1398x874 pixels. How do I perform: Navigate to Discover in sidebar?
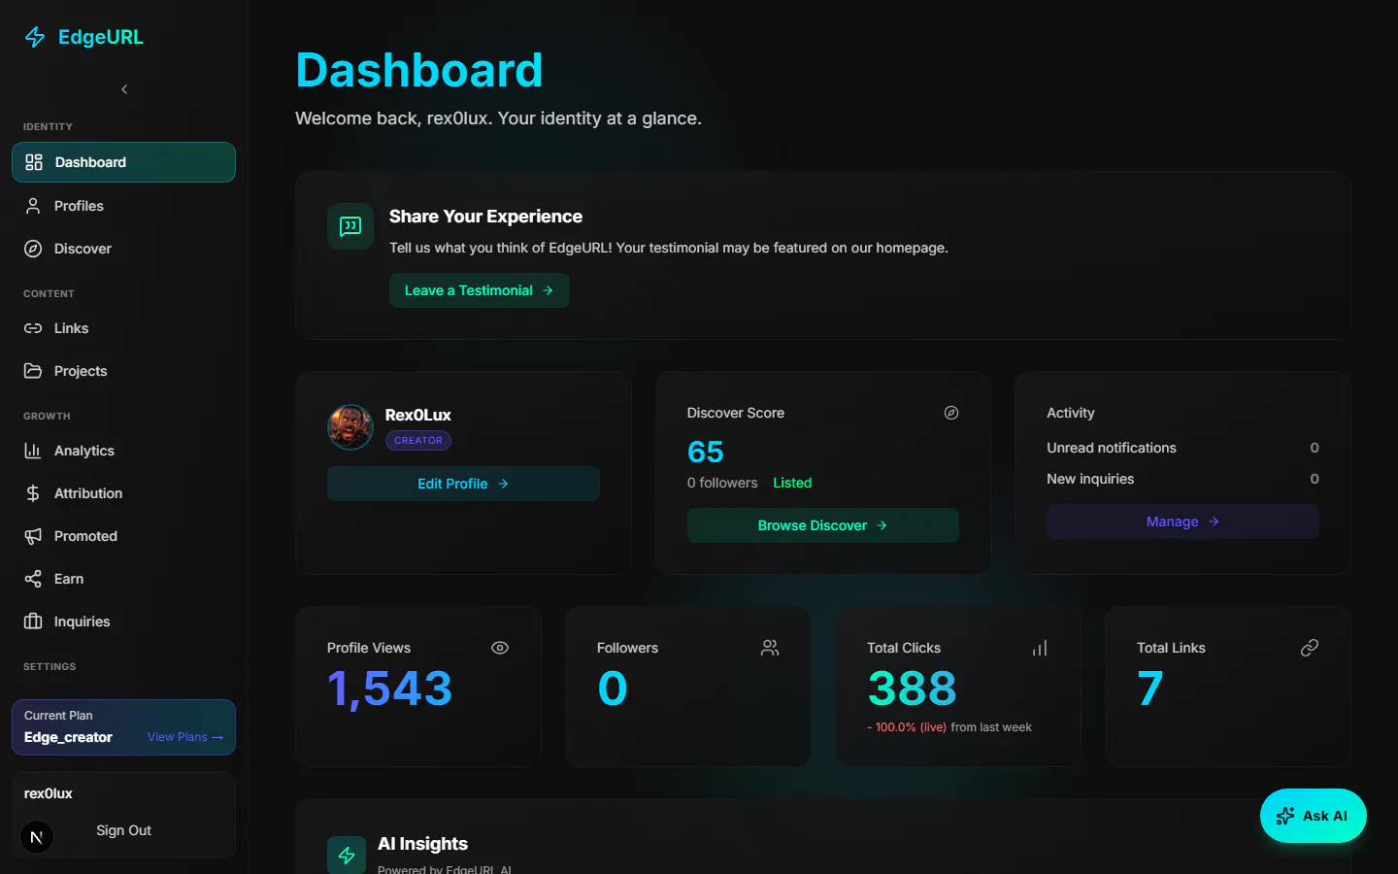pos(123,249)
